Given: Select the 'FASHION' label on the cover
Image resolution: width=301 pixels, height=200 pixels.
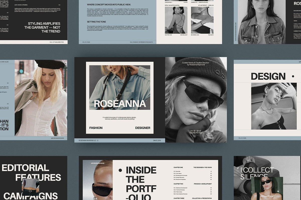Looking at the screenshot, I should point(96,128).
